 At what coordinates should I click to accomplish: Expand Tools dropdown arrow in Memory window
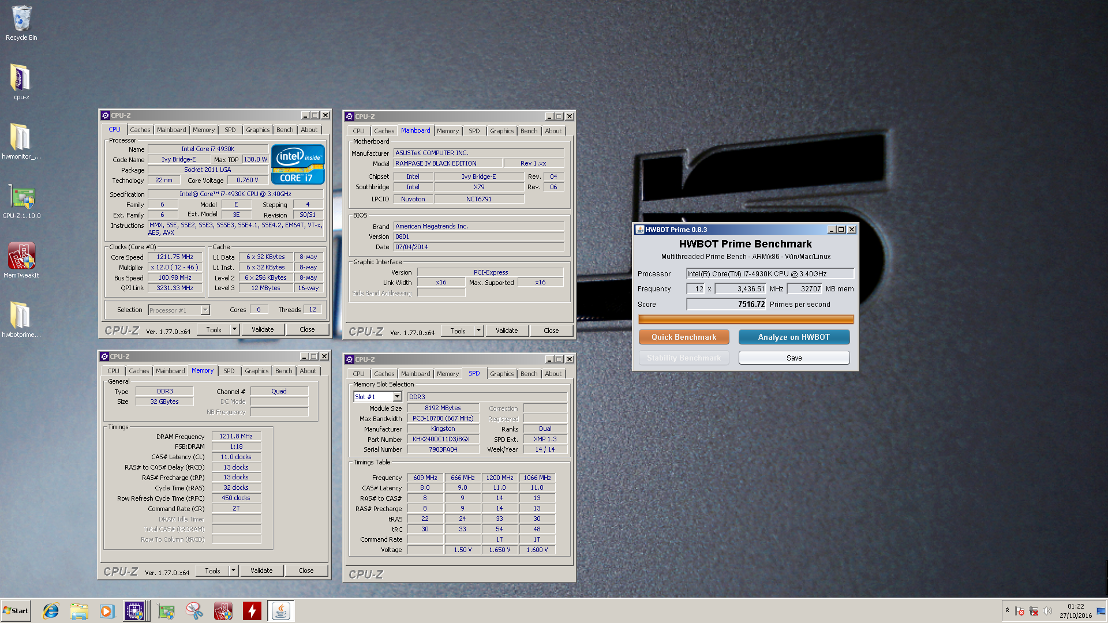[233, 571]
